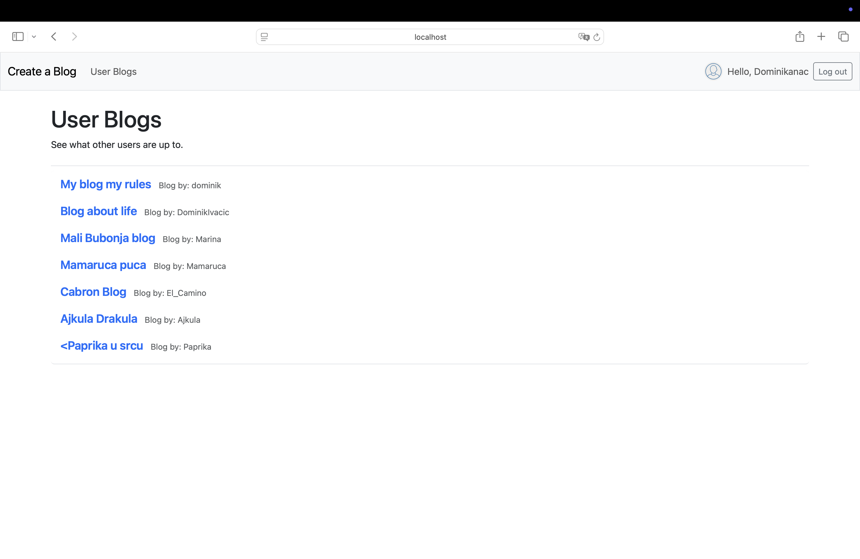Open Cabron Blog by El_Camino

[93, 292]
